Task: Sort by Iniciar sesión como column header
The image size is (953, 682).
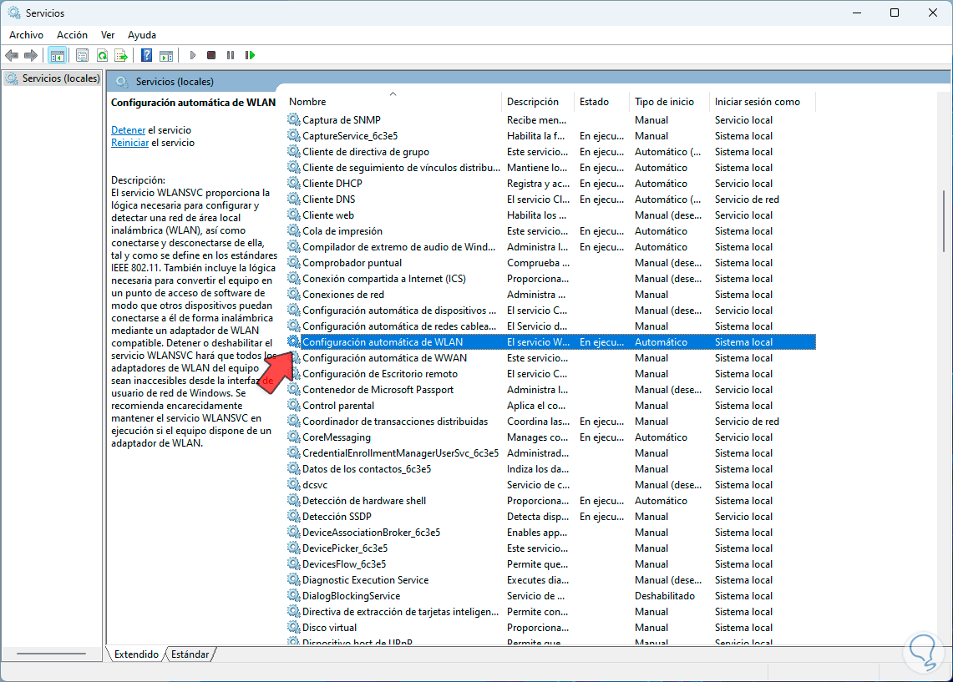Action: (x=763, y=101)
